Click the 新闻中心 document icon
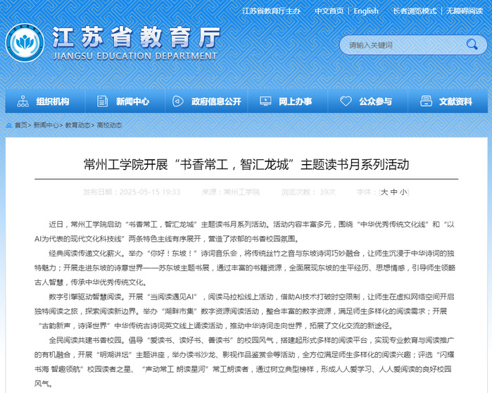492x393 pixels. (x=102, y=101)
